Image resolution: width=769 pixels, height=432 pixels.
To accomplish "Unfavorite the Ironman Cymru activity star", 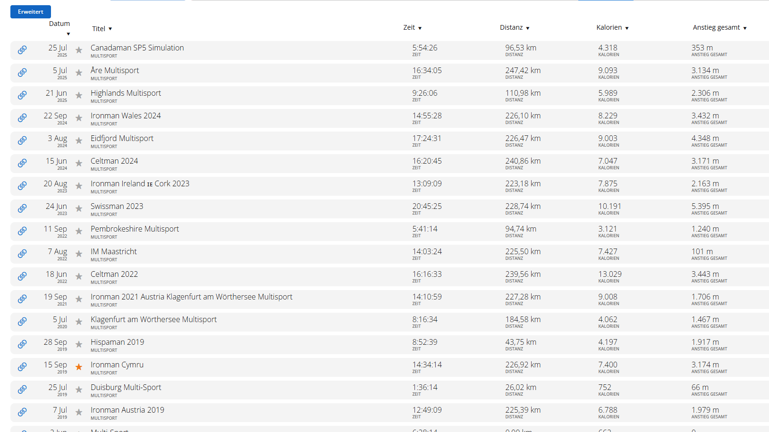I will [x=79, y=367].
